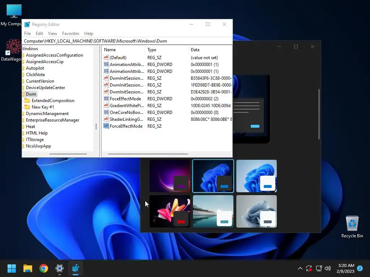
Task: Choose the light blue bloom theme thumbnail
Action: pos(256,176)
